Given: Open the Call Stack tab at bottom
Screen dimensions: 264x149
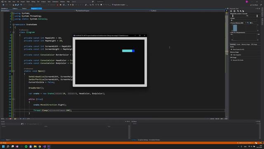Looking at the screenshot, I should tap(134, 140).
